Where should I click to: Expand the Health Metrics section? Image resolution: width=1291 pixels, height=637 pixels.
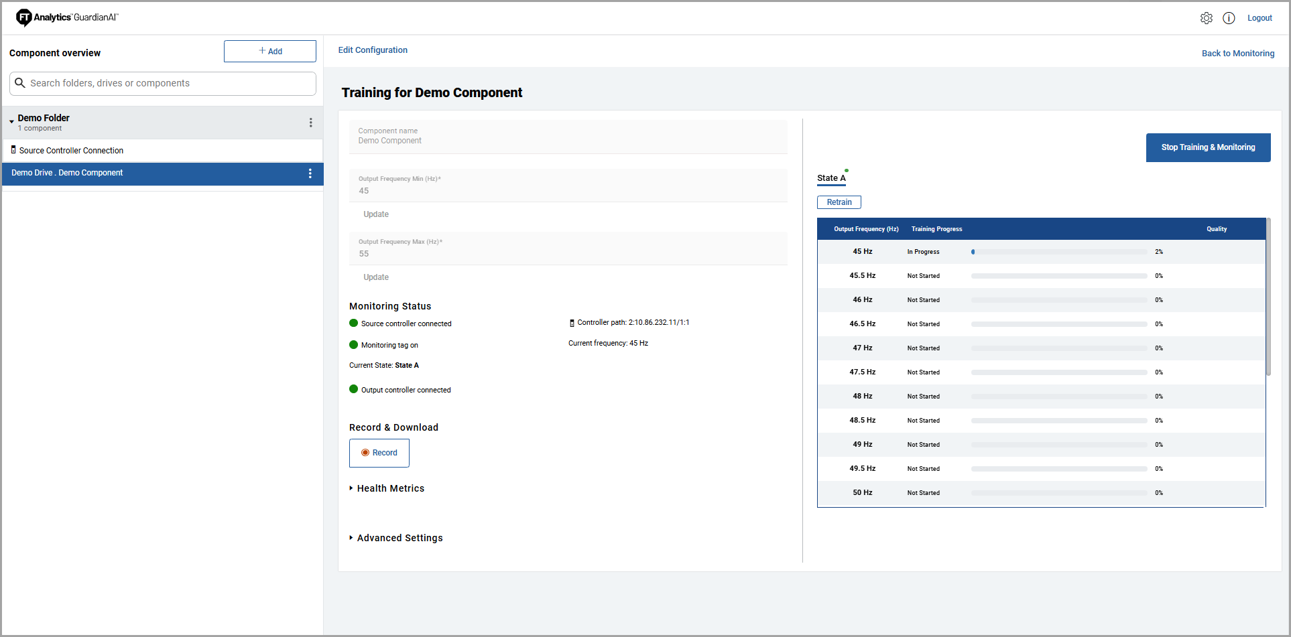pos(351,488)
